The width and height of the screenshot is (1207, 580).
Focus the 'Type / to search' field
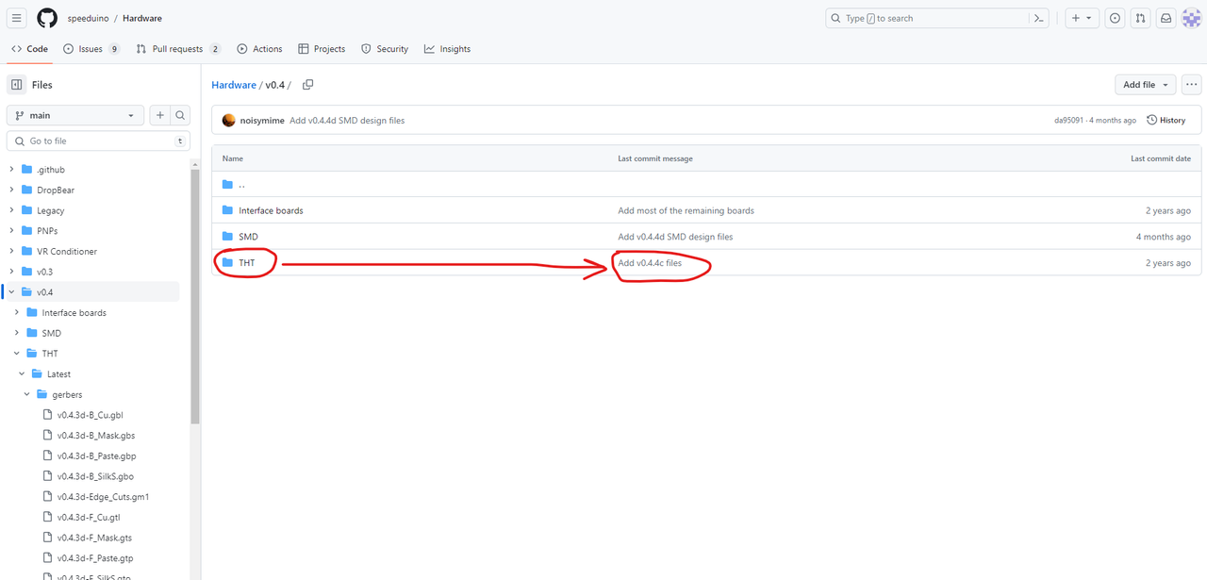926,18
